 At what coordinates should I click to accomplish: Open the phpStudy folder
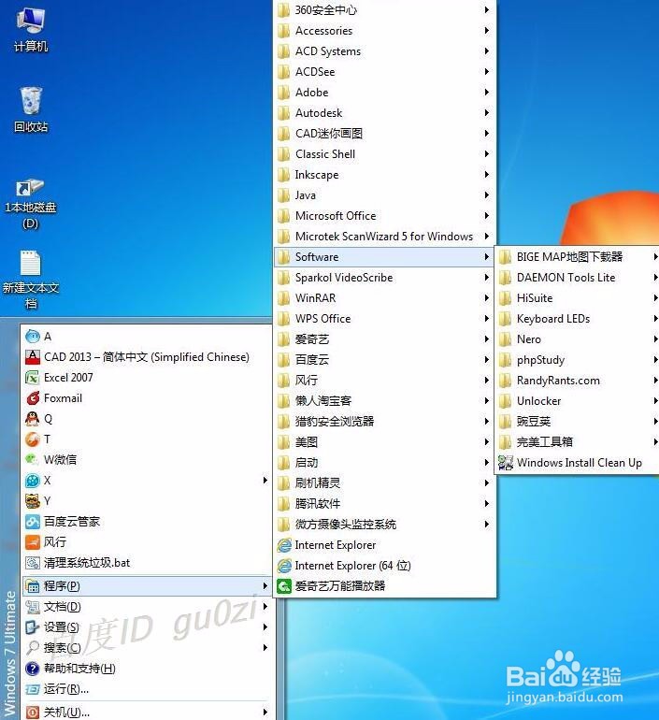578,360
